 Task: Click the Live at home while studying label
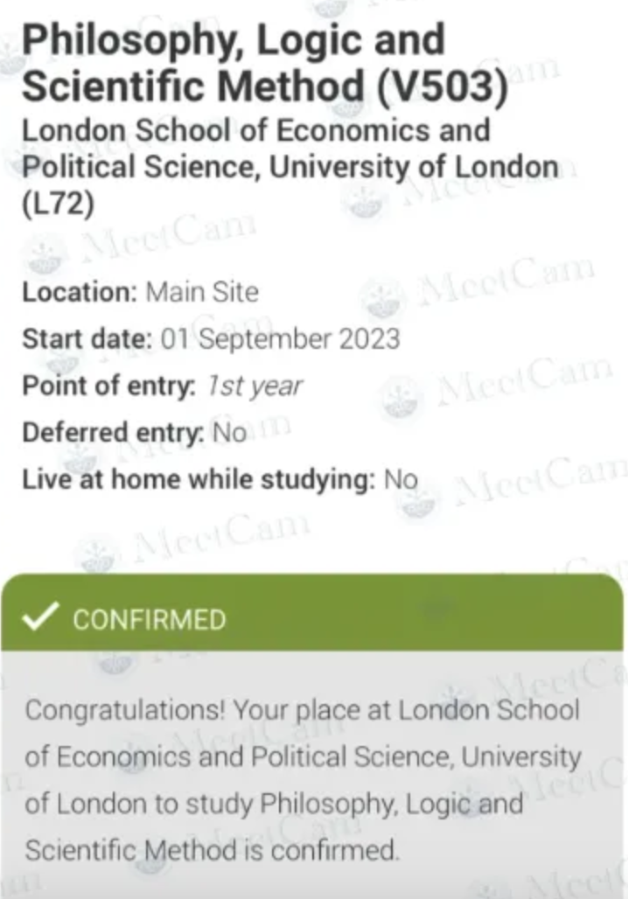pyautogui.click(x=199, y=479)
